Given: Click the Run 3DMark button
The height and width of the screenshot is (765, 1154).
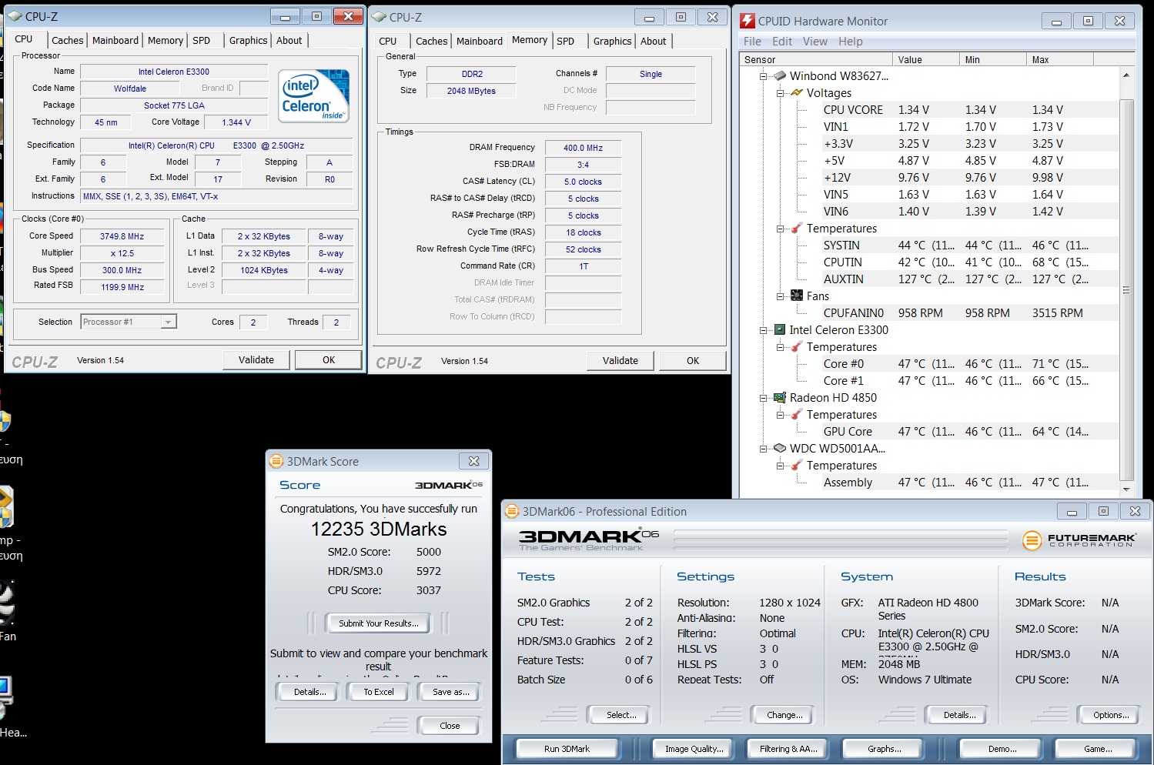Looking at the screenshot, I should click(567, 748).
